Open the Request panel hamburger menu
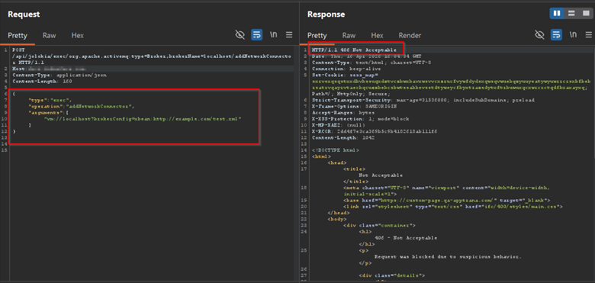 coord(289,35)
